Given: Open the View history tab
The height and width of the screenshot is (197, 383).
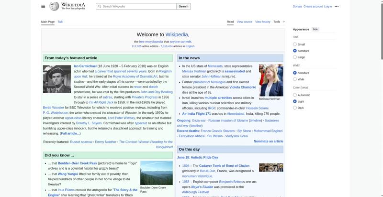Looking at the screenshot, I should coord(262,22).
